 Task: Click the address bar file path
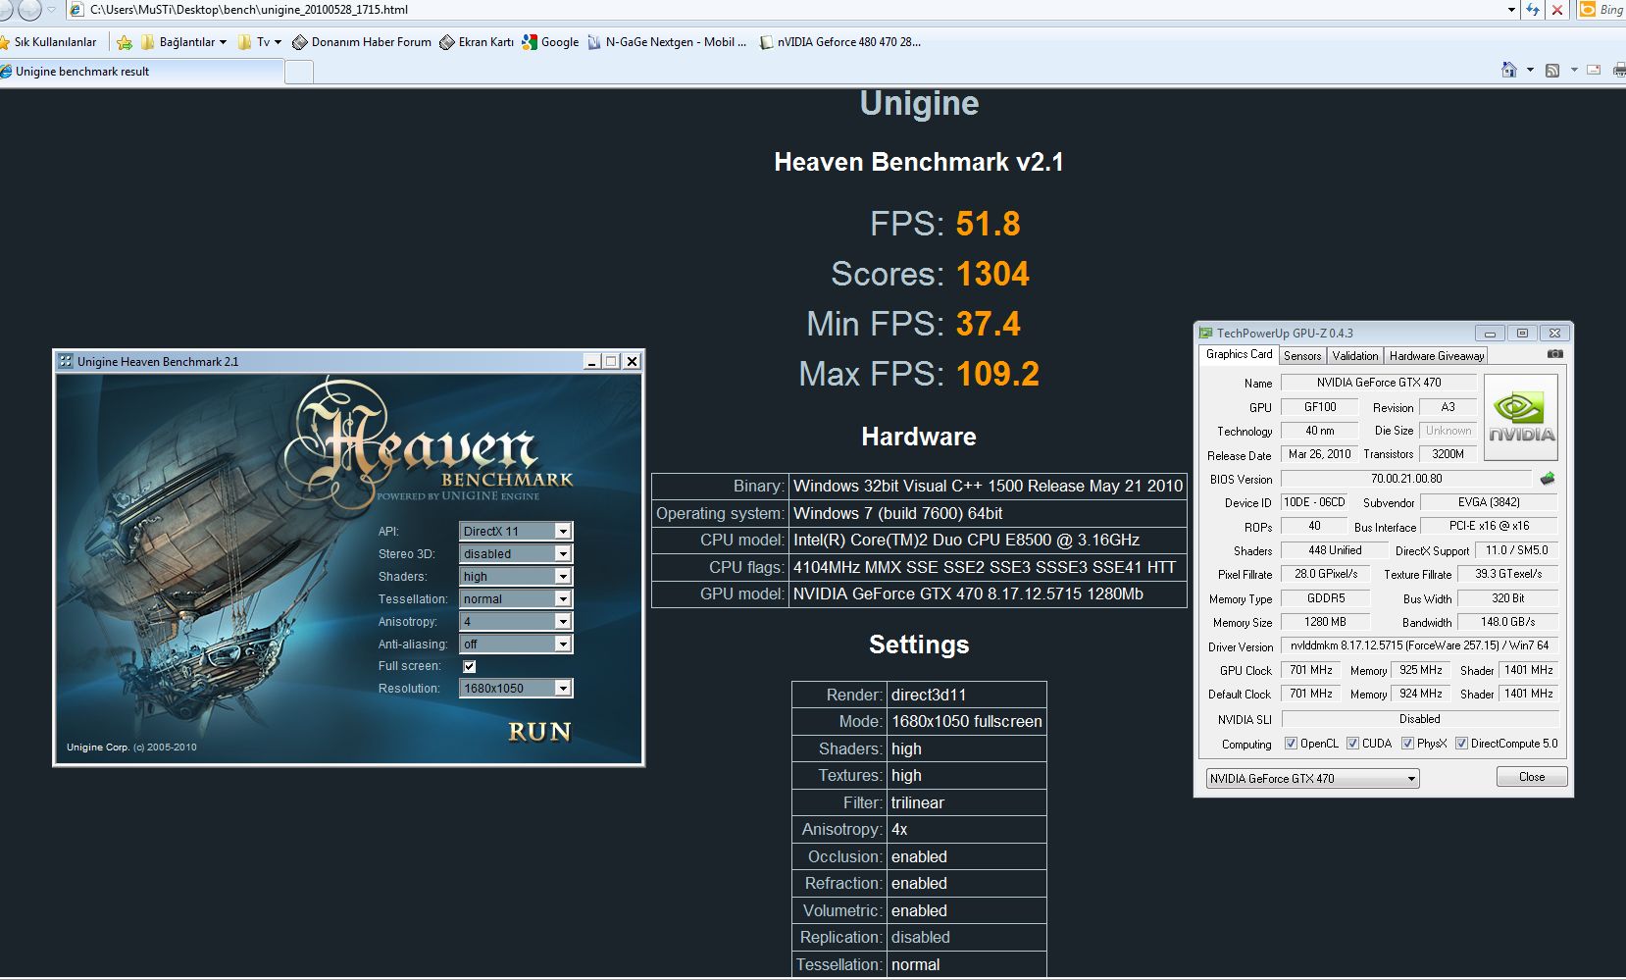click(249, 10)
